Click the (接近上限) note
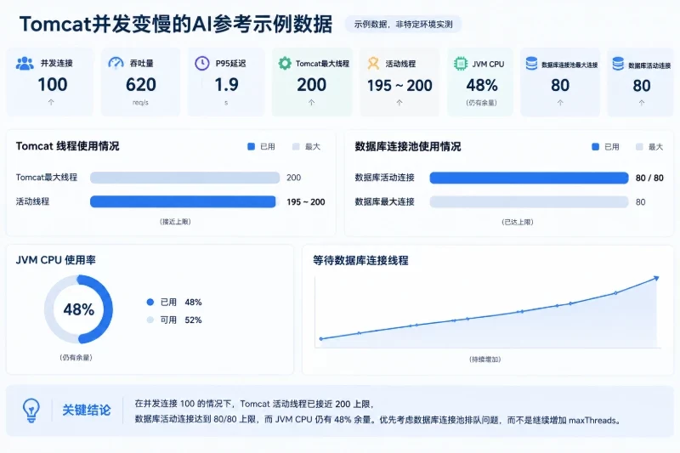This screenshot has width=680, height=453. [x=175, y=222]
